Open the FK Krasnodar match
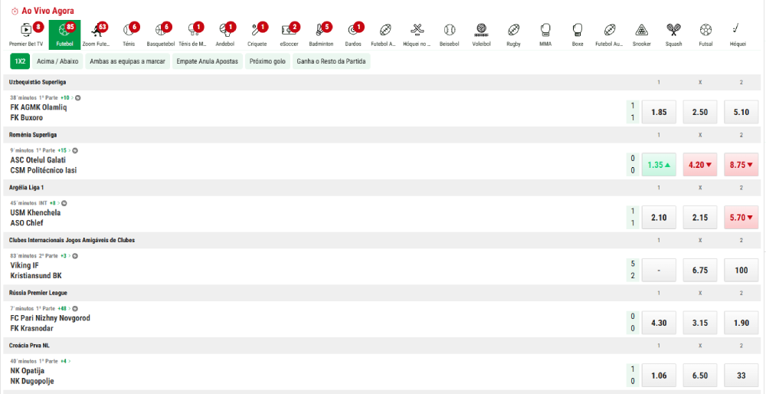The height and width of the screenshot is (394, 766). click(x=31, y=329)
